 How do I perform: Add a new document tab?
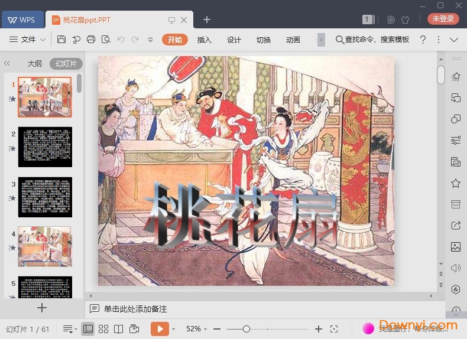click(207, 19)
